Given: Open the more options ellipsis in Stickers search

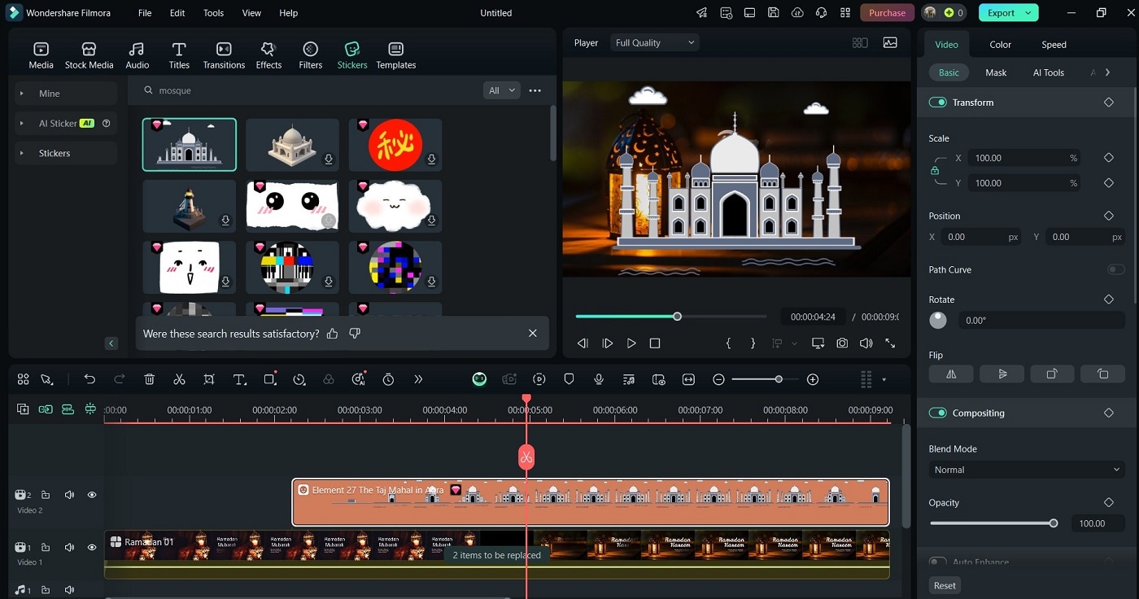Looking at the screenshot, I should pos(535,90).
